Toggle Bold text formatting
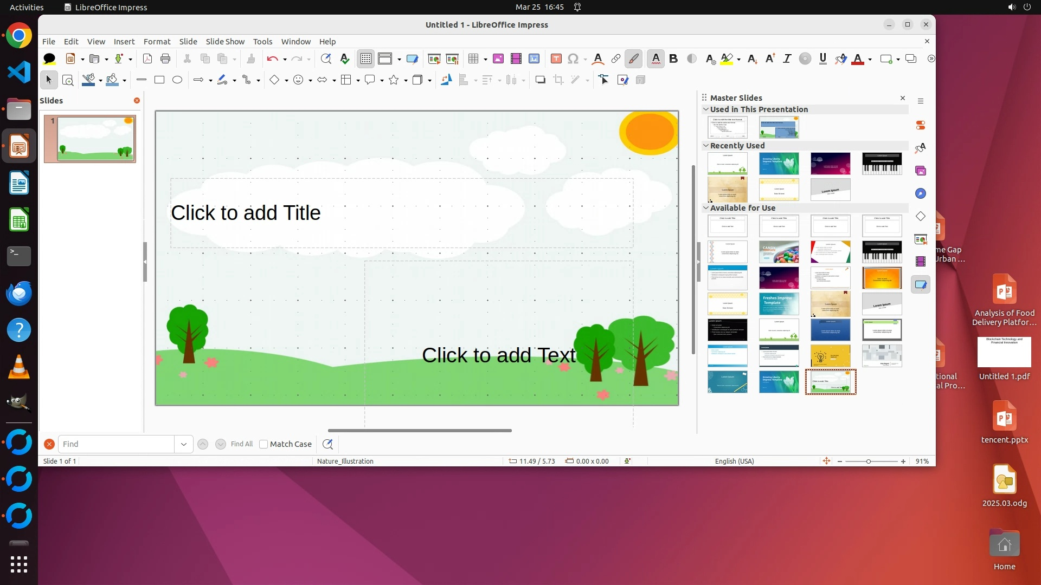Viewport: 1041px width, 585px height. [x=673, y=58]
